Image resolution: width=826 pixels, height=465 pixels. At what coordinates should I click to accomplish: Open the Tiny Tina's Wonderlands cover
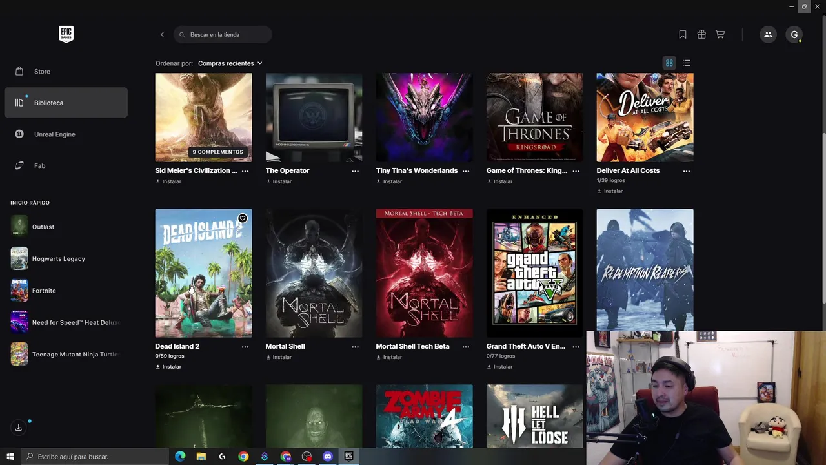[x=424, y=117]
